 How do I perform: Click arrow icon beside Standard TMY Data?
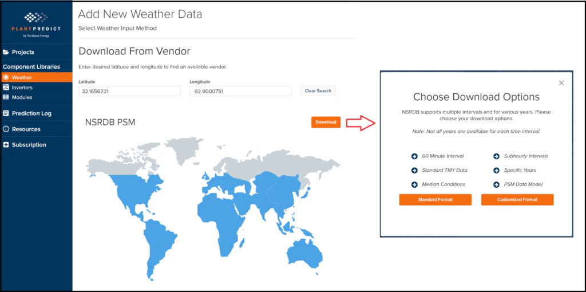(x=414, y=171)
